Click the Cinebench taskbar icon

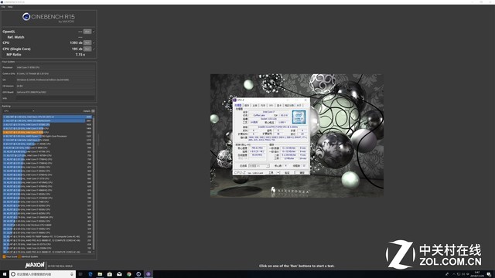138,274
